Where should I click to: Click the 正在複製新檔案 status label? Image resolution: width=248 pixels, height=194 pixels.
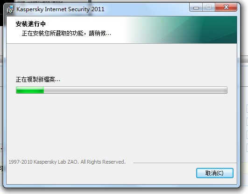pos(38,79)
